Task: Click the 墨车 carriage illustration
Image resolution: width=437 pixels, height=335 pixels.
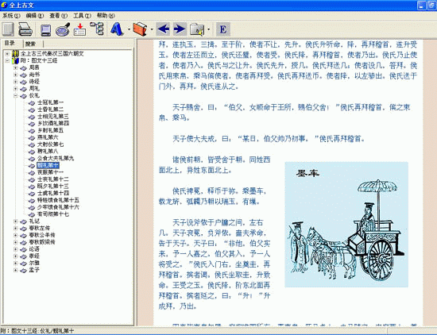Action: point(346,225)
